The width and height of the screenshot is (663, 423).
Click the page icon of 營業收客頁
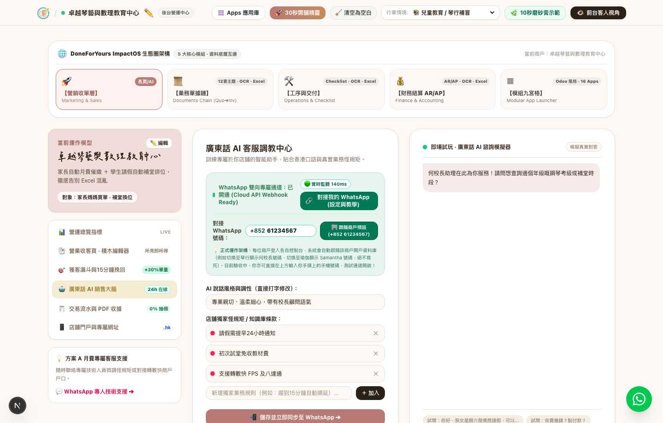tap(62, 251)
